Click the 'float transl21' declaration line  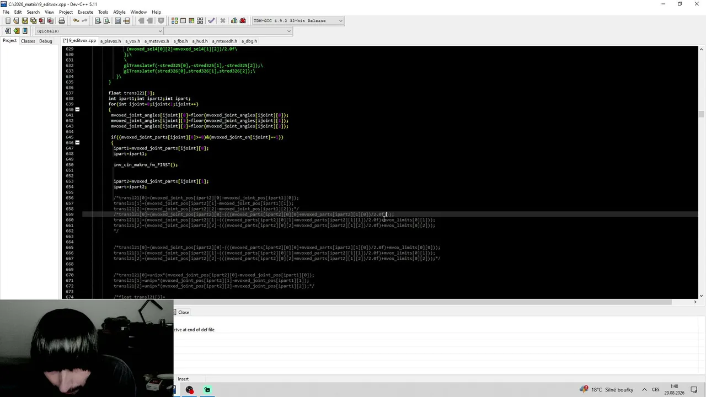click(x=131, y=93)
